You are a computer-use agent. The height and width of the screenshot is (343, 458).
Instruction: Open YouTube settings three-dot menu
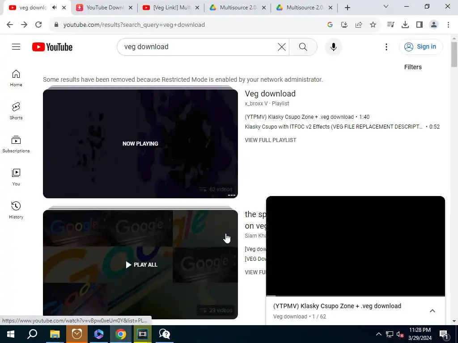pos(386,46)
